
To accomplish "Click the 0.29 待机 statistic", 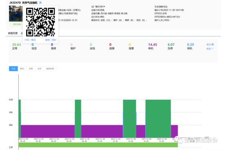I will point(190,47).
